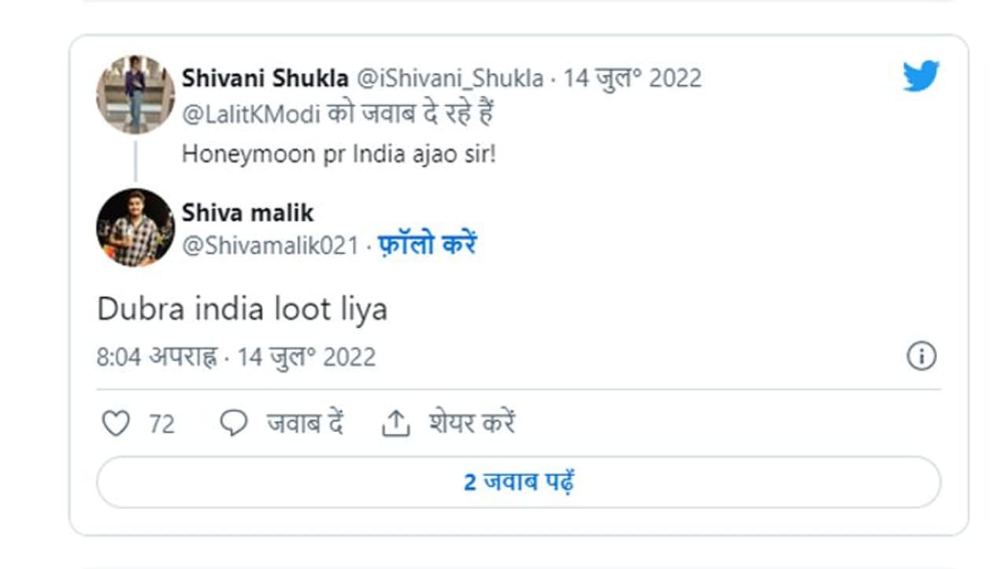This screenshot has width=1008, height=569.
Task: Click the share upload arrow icon
Action: point(396,424)
